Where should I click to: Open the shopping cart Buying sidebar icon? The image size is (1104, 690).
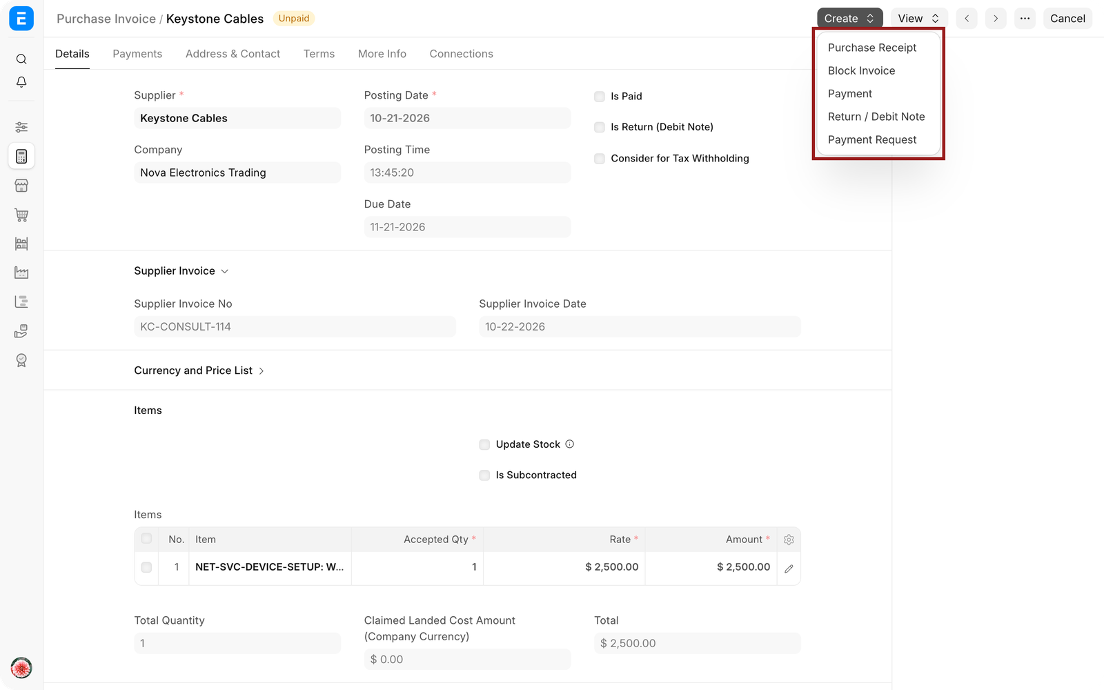(x=21, y=215)
